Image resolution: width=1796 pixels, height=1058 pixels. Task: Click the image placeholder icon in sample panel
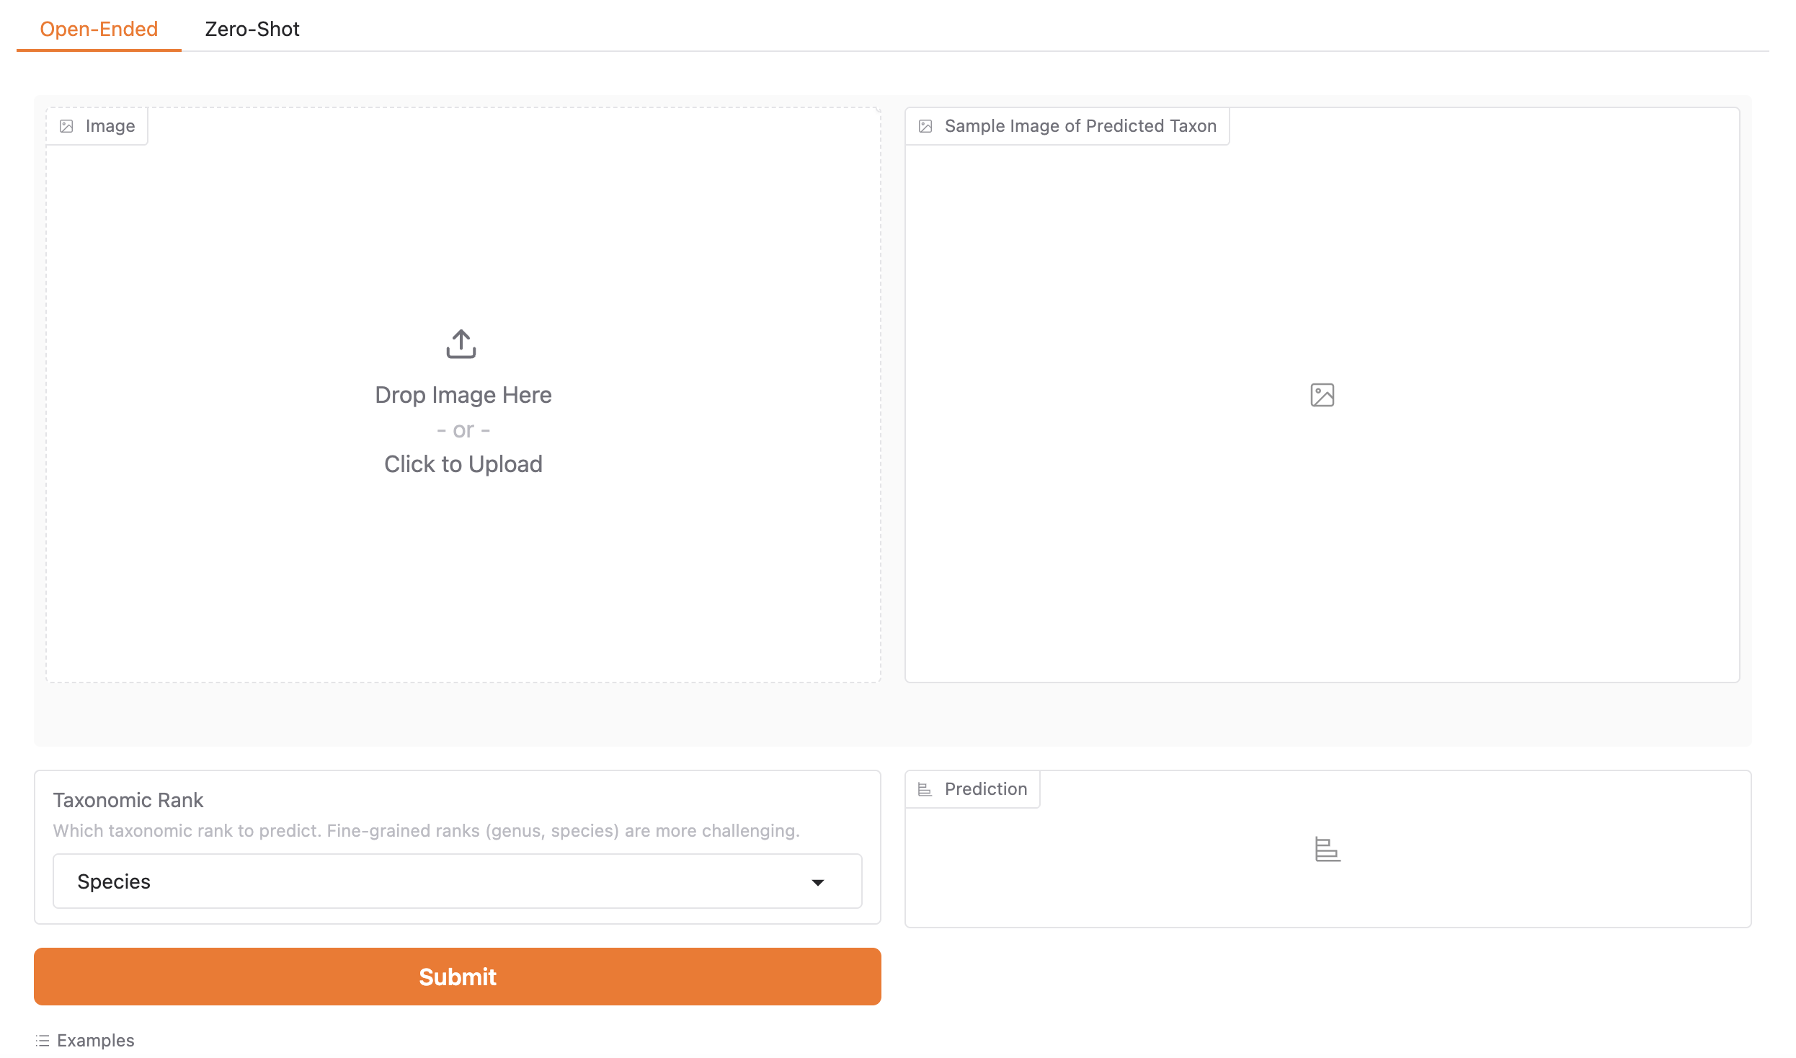tap(1322, 395)
